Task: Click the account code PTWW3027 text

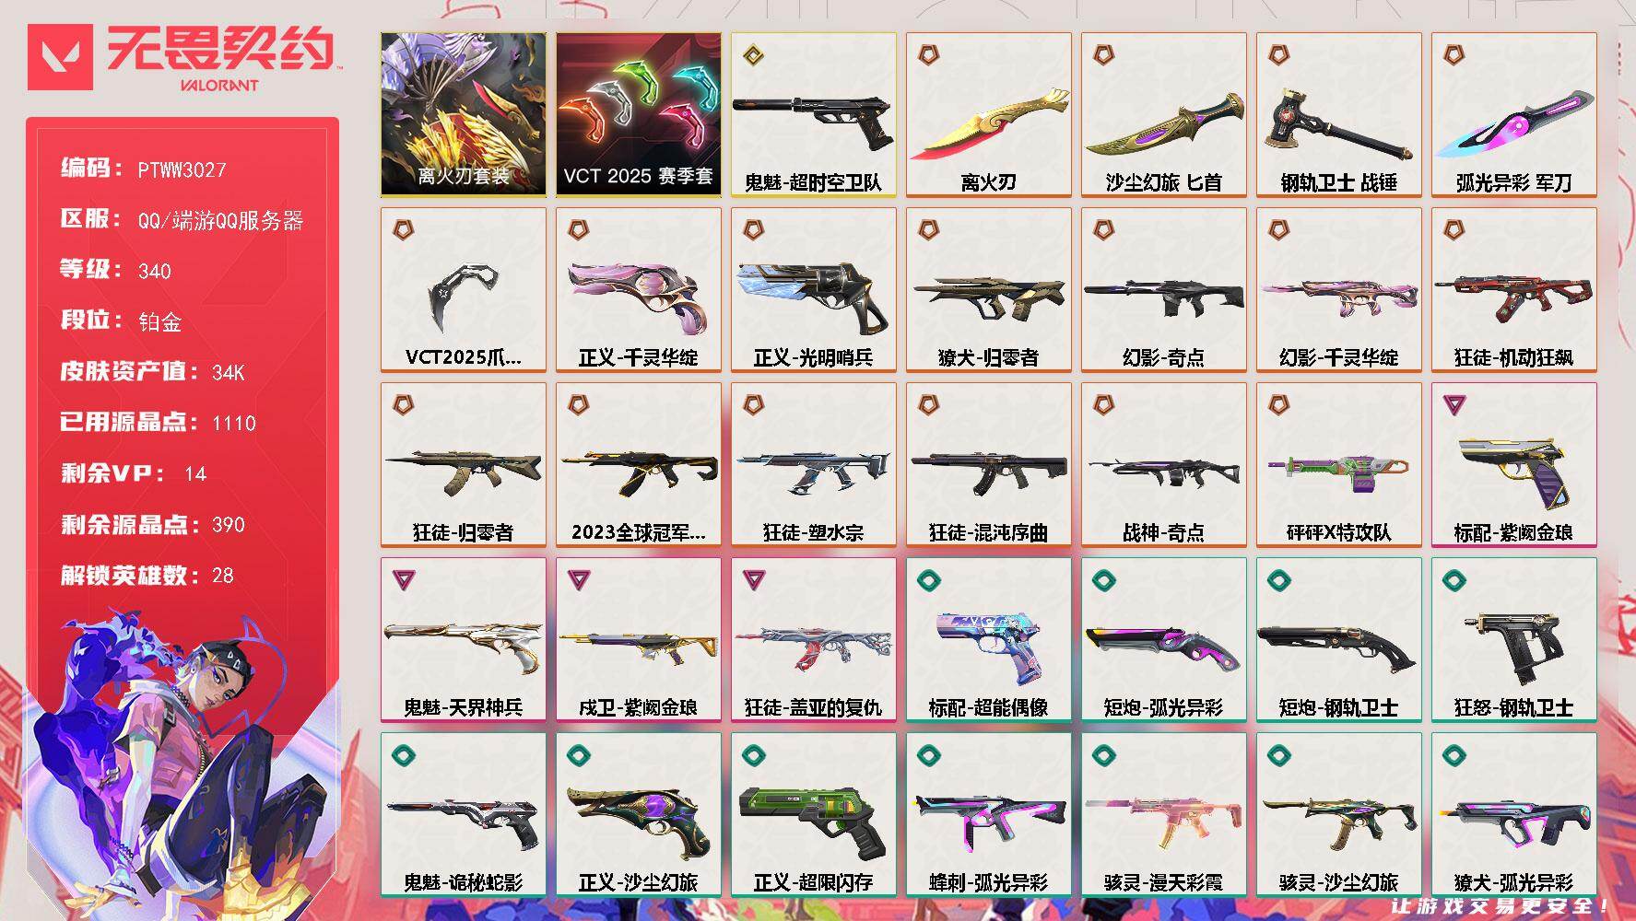Action: click(182, 169)
